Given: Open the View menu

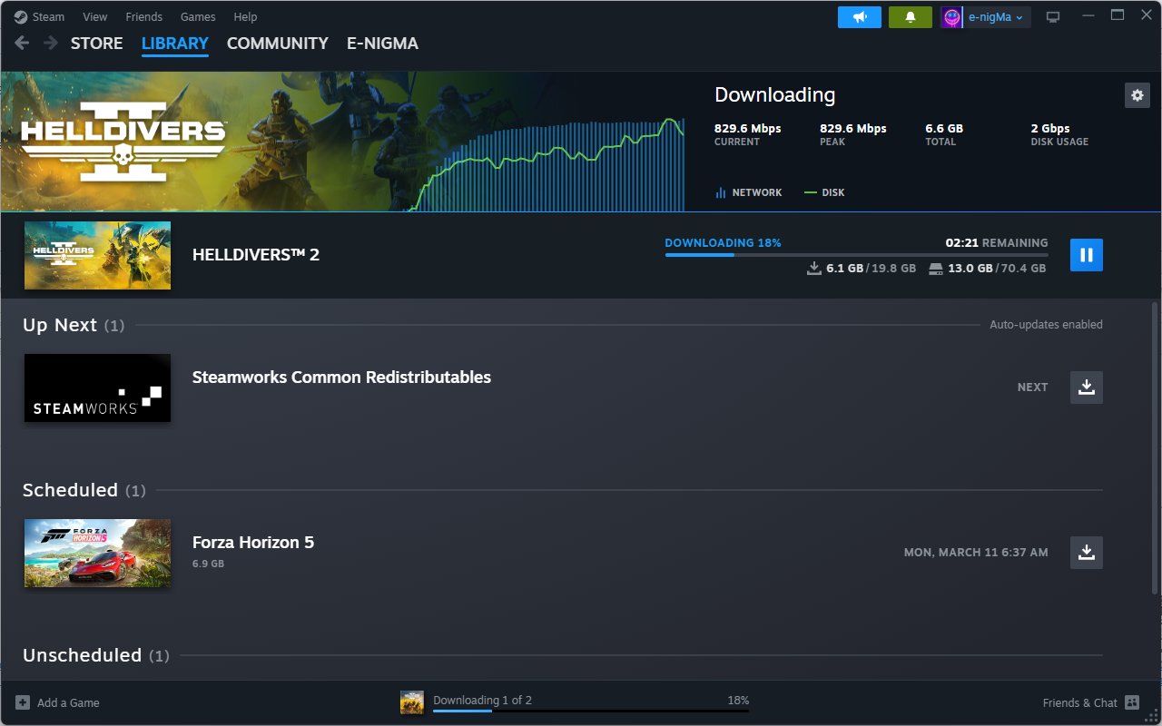Looking at the screenshot, I should (94, 16).
